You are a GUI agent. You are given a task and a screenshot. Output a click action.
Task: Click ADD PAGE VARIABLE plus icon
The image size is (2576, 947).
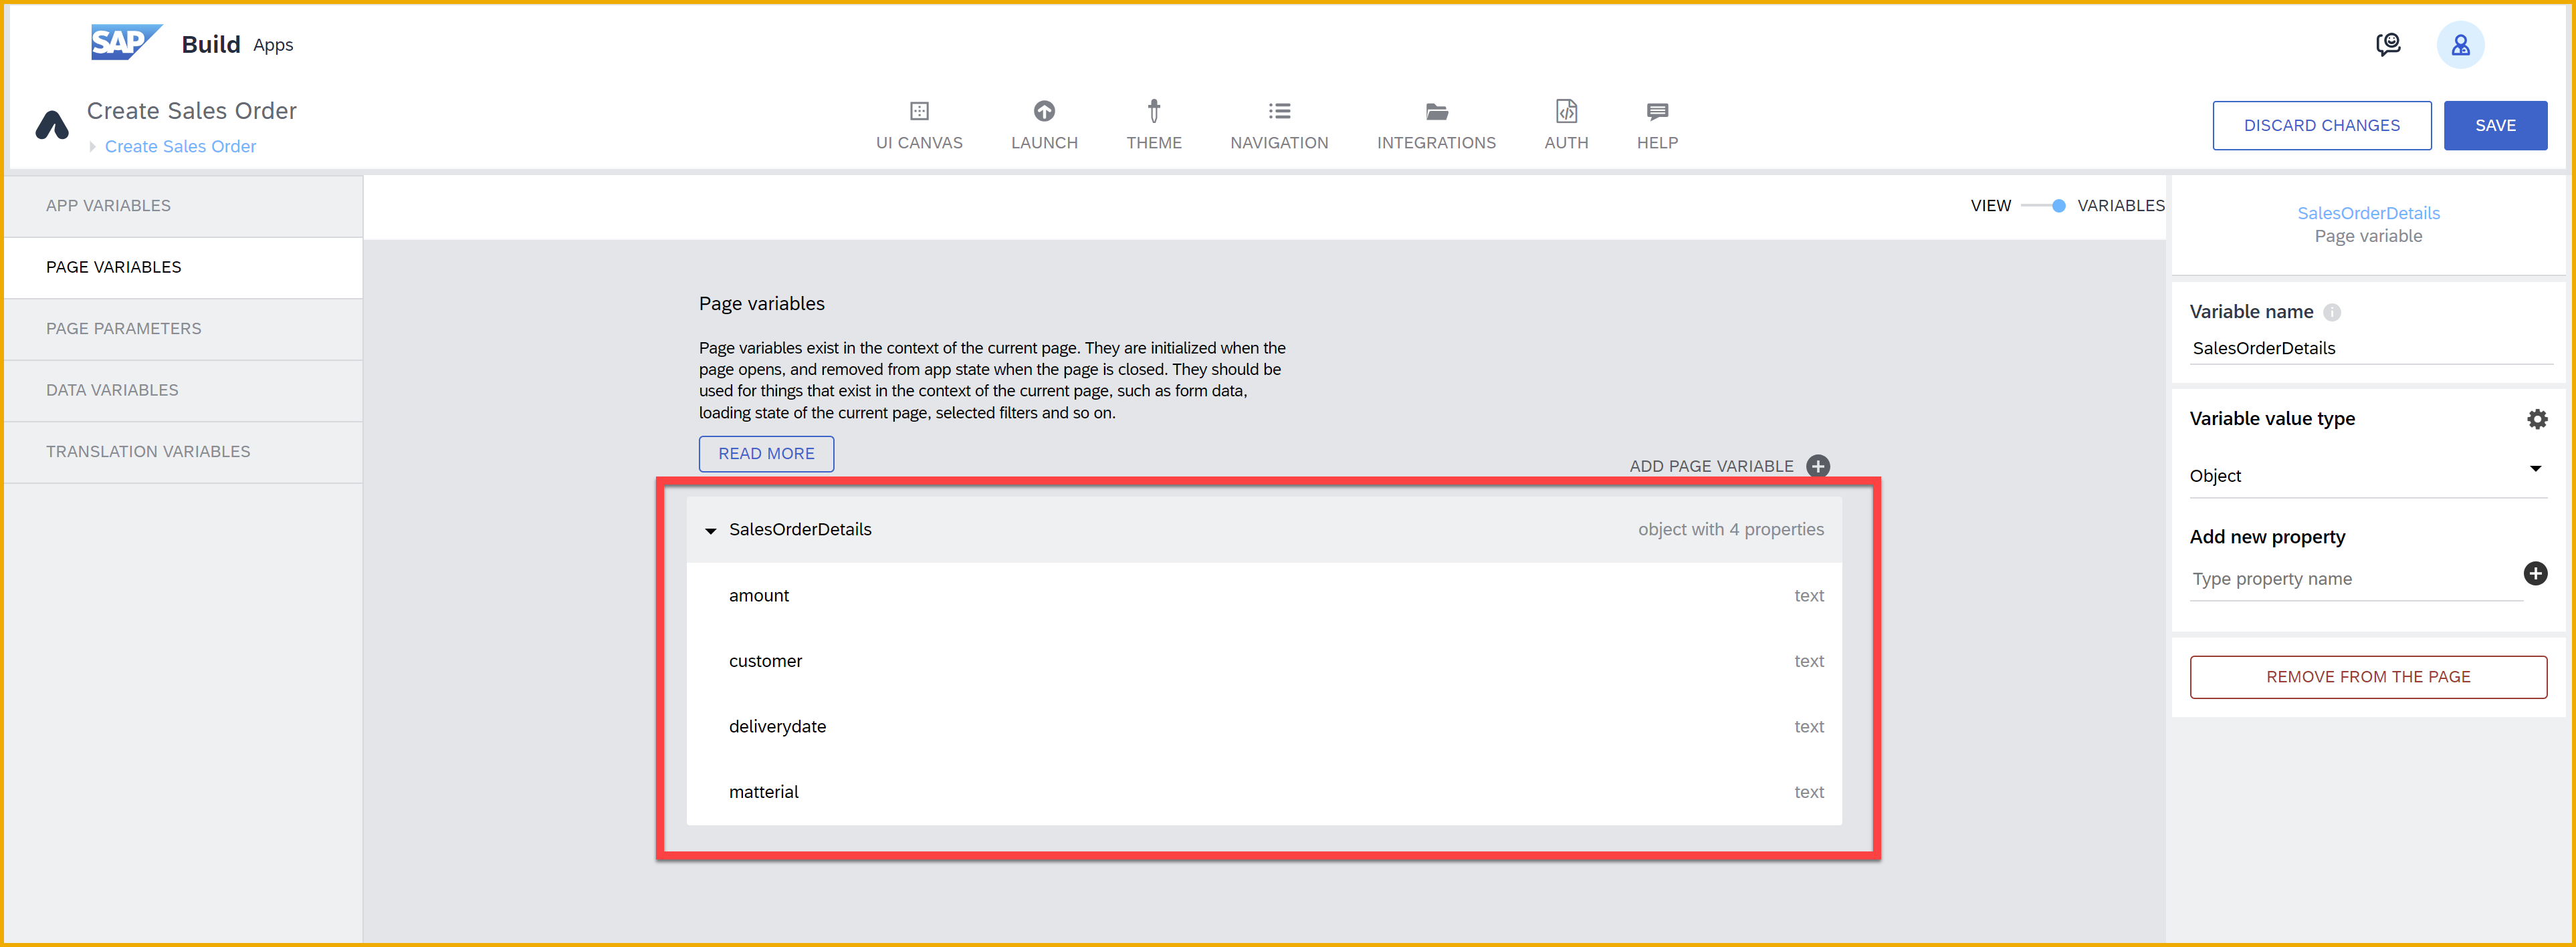click(1820, 466)
